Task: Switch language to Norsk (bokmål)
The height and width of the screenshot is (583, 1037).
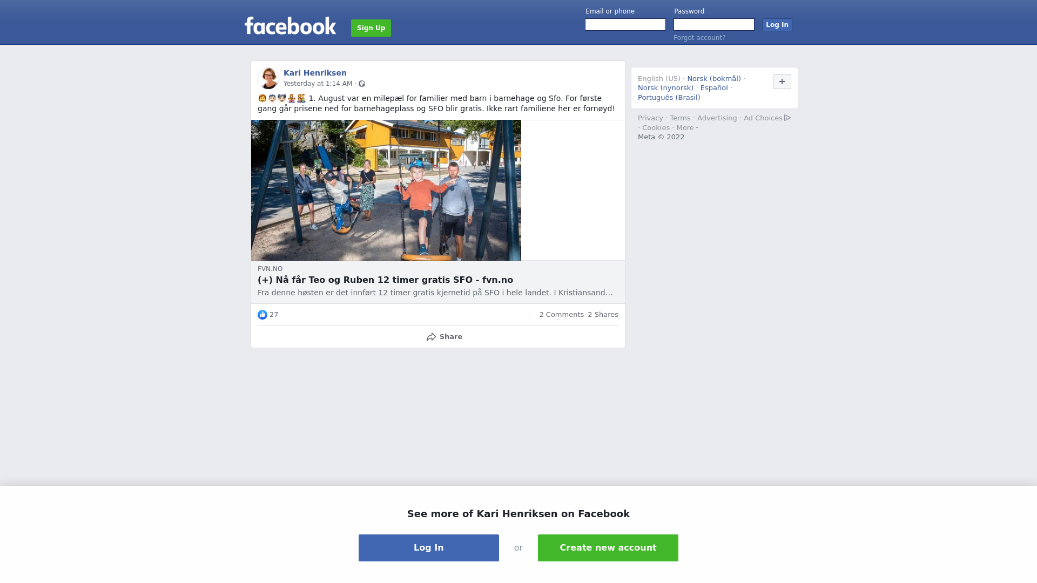Action: click(x=714, y=79)
